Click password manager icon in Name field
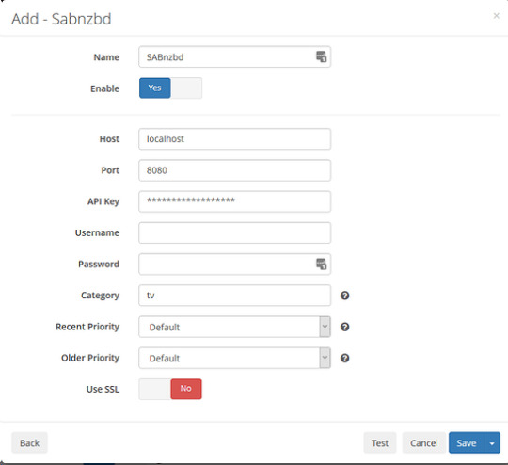This screenshot has width=508, height=465. [x=321, y=56]
